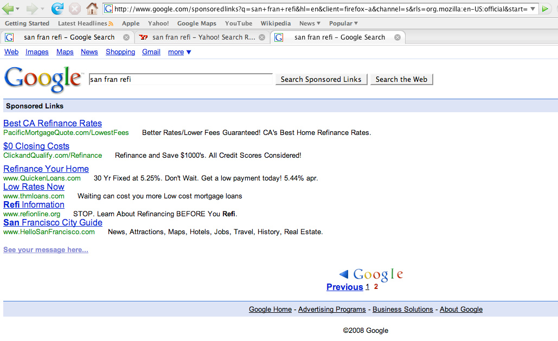Open the back history dropdown arrow
This screenshot has width=558, height=341.
[17, 9]
